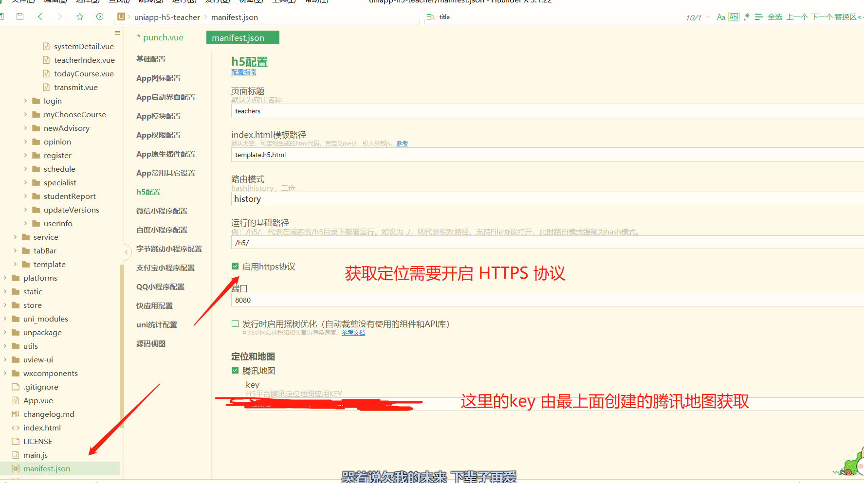
Task: Click 上一个 to find previous match
Action: (x=797, y=17)
